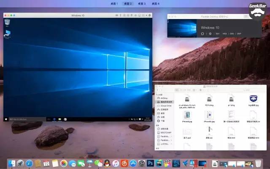Click the Windows taskbar clock
This screenshot has height=169, width=270.
coord(148,119)
